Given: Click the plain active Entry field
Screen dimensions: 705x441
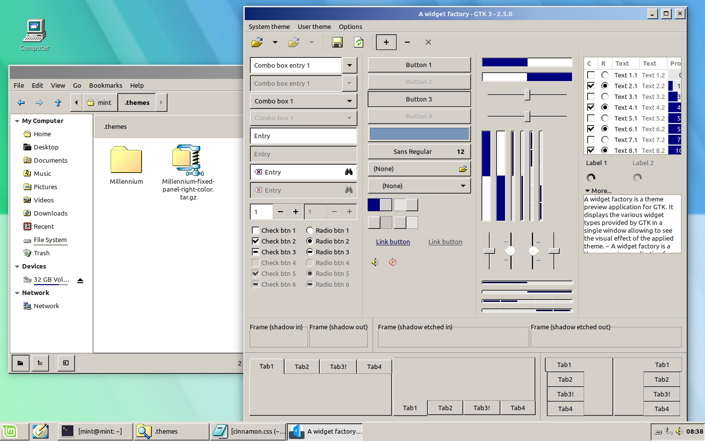Looking at the screenshot, I should 304,136.
